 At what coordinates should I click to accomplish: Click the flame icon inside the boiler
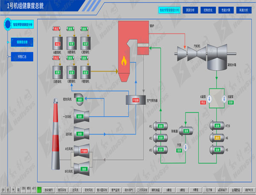tap(124, 61)
